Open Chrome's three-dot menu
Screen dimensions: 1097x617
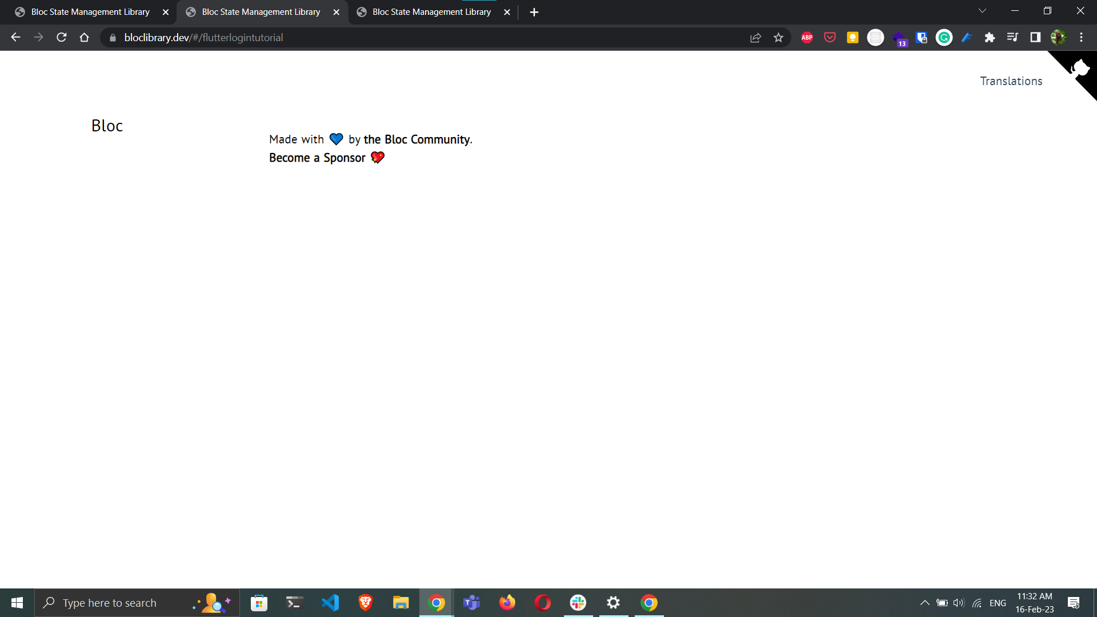1082,37
